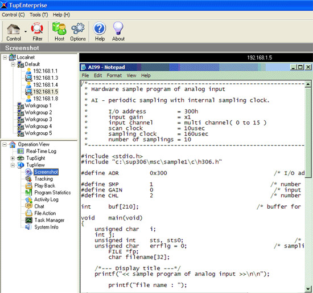Screen dimensions: 313x293
Task: Collapse the TupView node
Action: point(13,165)
